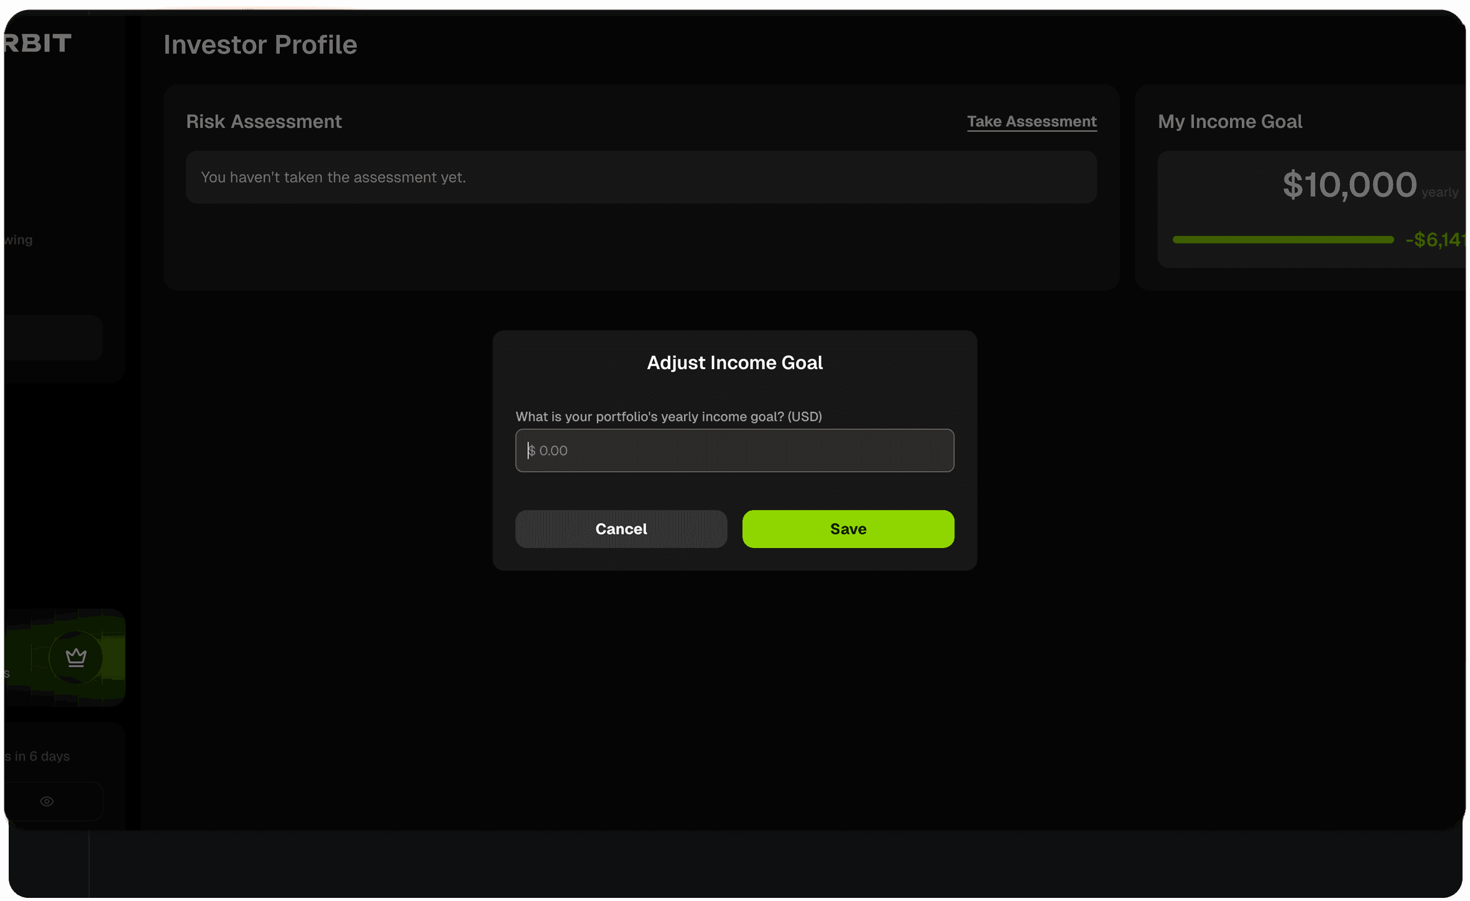This screenshot has height=901, width=1470.
Task: Select the dollar input prefix in the goal field
Action: coord(534,450)
